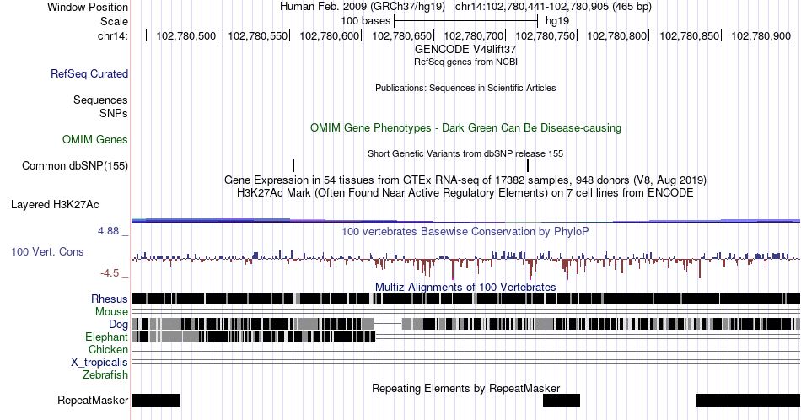The width and height of the screenshot is (801, 420).
Task: Click the Human Feb. 2009 (GRCh37/hg19) assembly text
Action: (x=363, y=7)
